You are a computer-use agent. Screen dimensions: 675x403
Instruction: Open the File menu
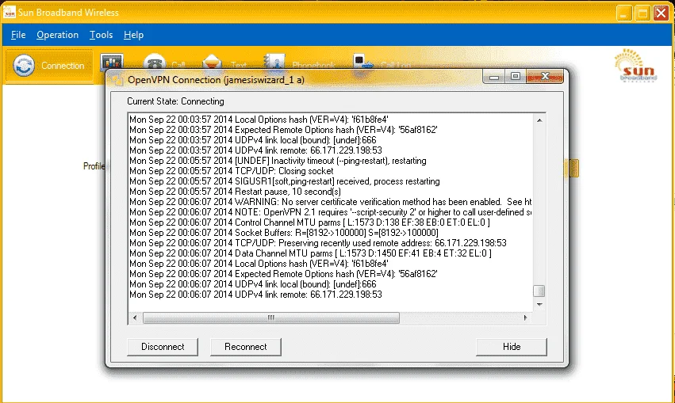pyautogui.click(x=18, y=35)
